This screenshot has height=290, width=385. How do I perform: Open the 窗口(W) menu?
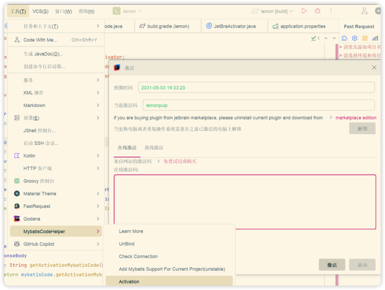(63, 11)
